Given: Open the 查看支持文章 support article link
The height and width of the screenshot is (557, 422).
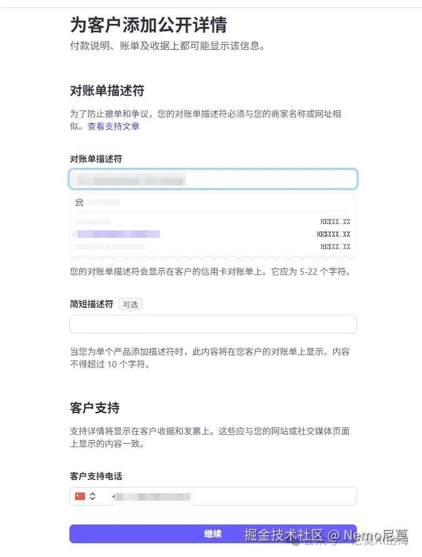Looking at the screenshot, I should coord(115,126).
